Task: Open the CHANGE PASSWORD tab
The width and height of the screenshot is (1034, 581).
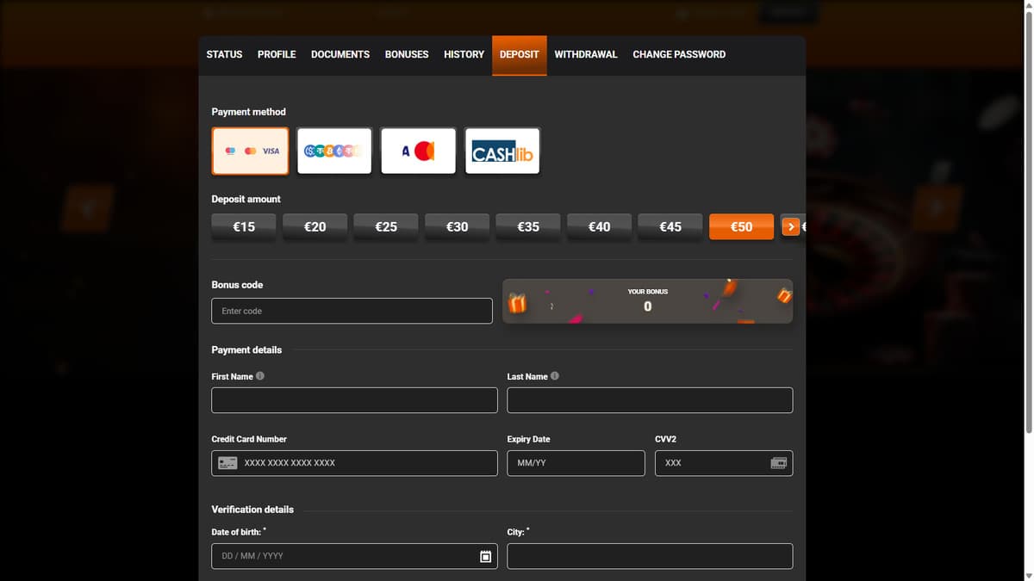Action: [x=679, y=54]
